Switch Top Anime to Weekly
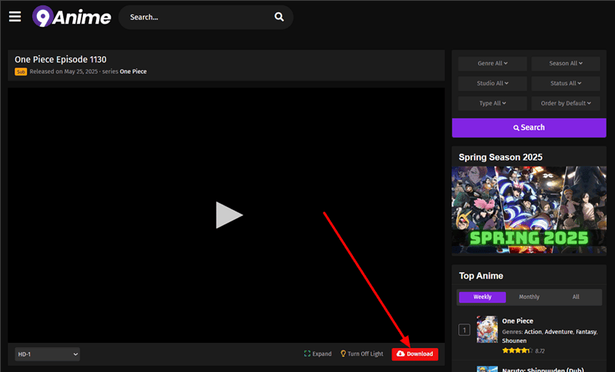This screenshot has width=615, height=372. 483,297
